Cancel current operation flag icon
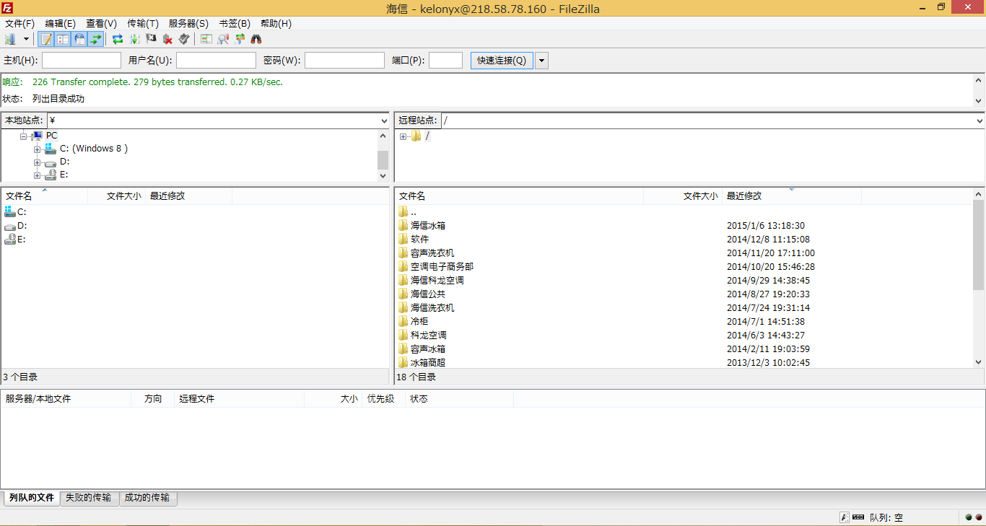The height and width of the screenshot is (526, 986). click(x=151, y=39)
